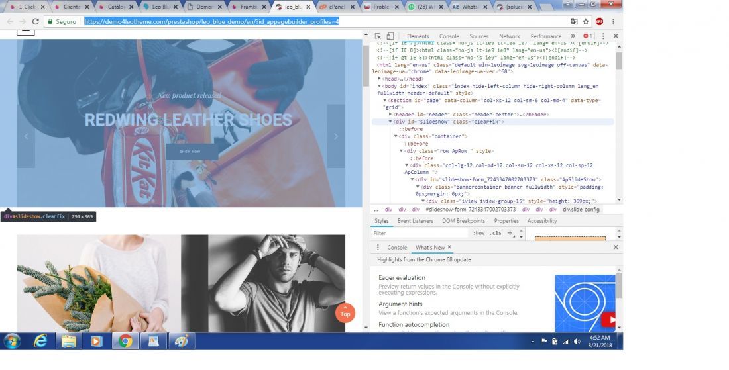Open Internet Explorer from taskbar

[41, 342]
